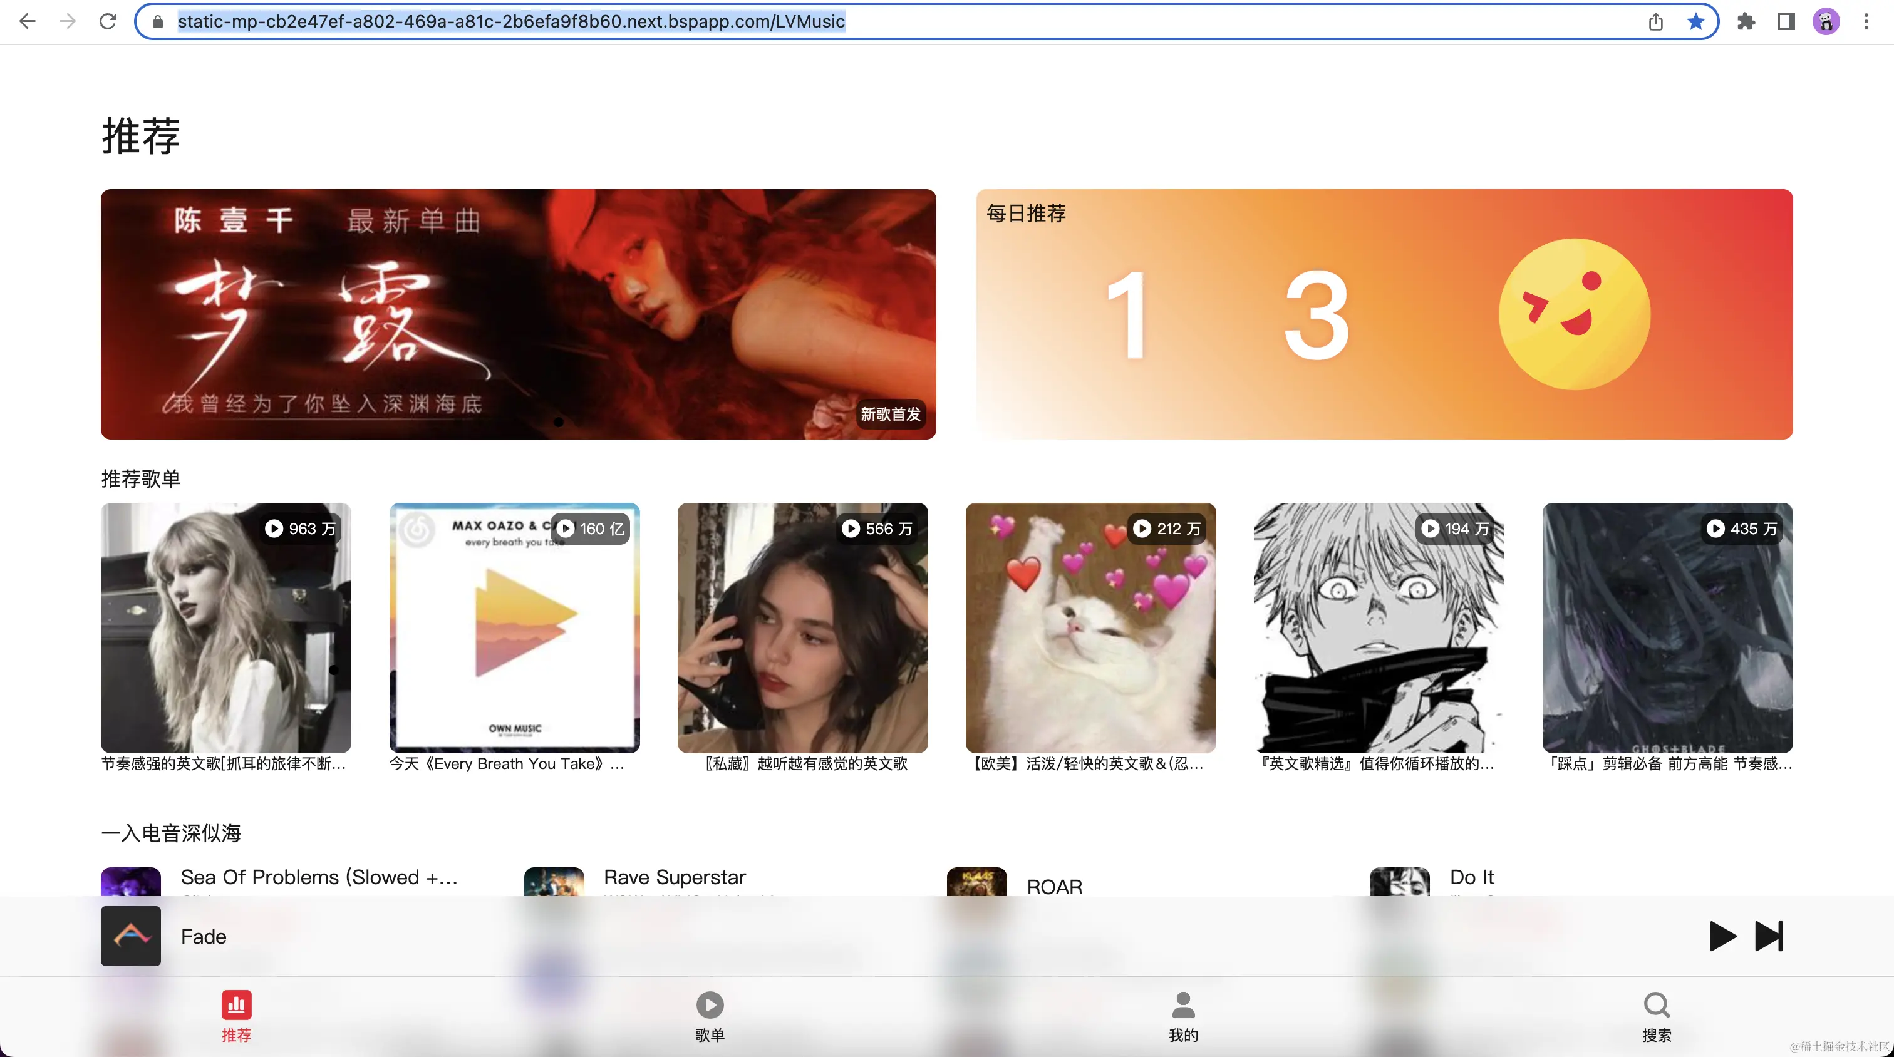Open the browser extensions puzzle icon

coord(1746,21)
